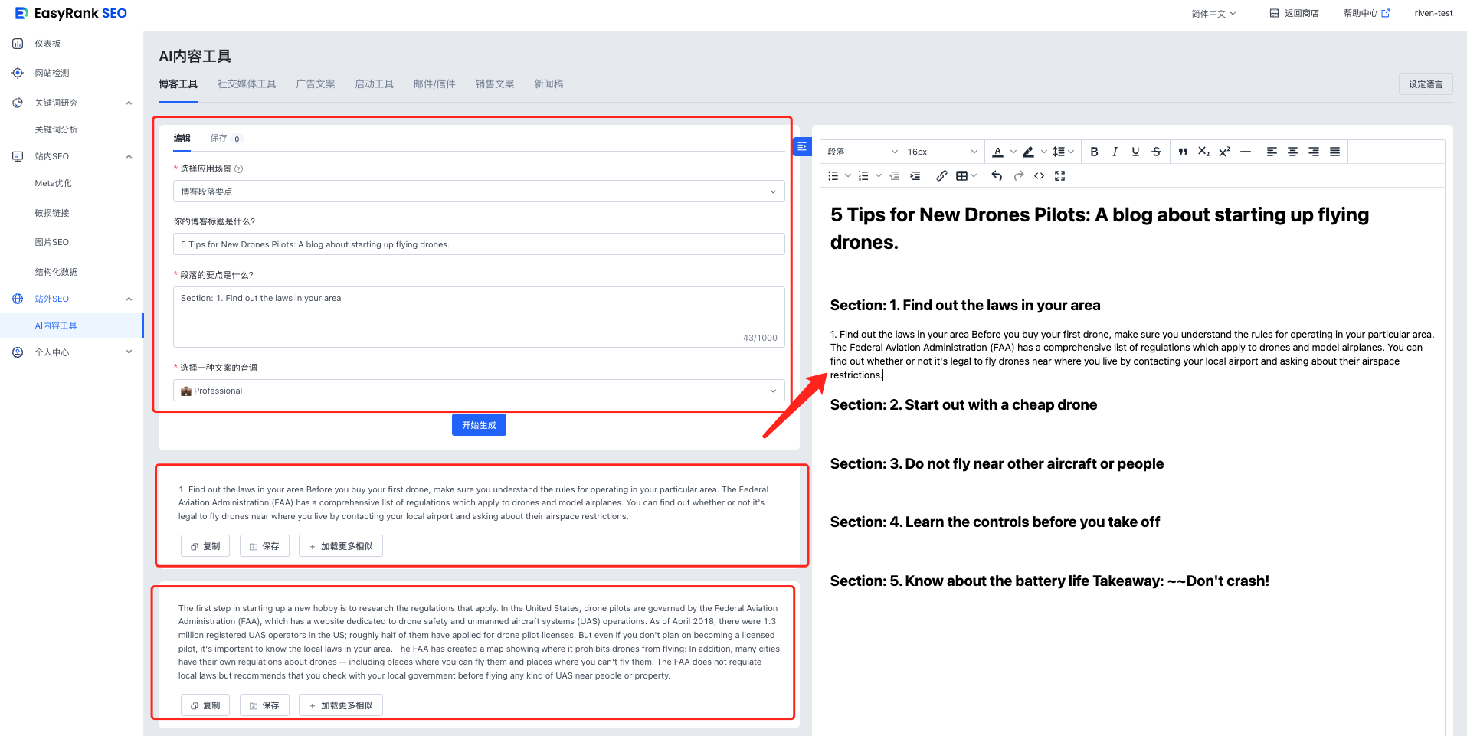This screenshot has width=1467, height=736.
Task: Insert a bulleted list
Action: click(833, 175)
